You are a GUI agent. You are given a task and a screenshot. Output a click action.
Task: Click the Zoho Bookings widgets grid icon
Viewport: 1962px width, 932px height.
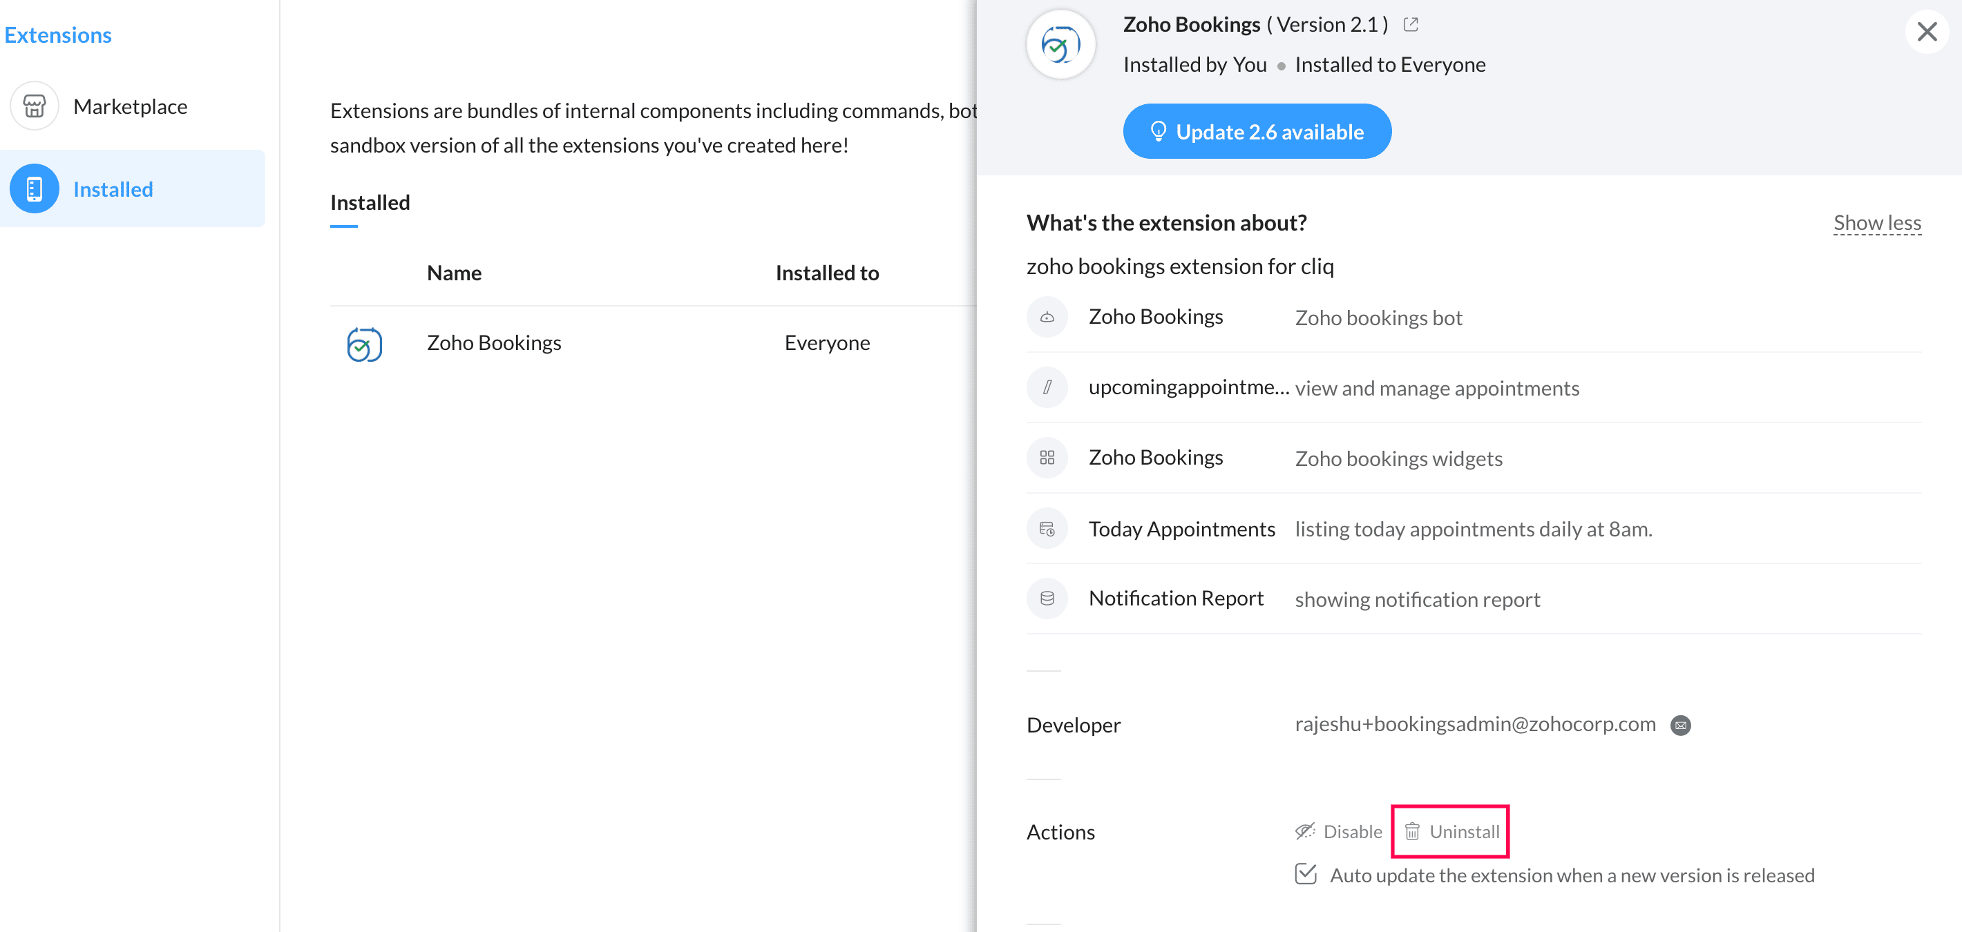(x=1047, y=457)
